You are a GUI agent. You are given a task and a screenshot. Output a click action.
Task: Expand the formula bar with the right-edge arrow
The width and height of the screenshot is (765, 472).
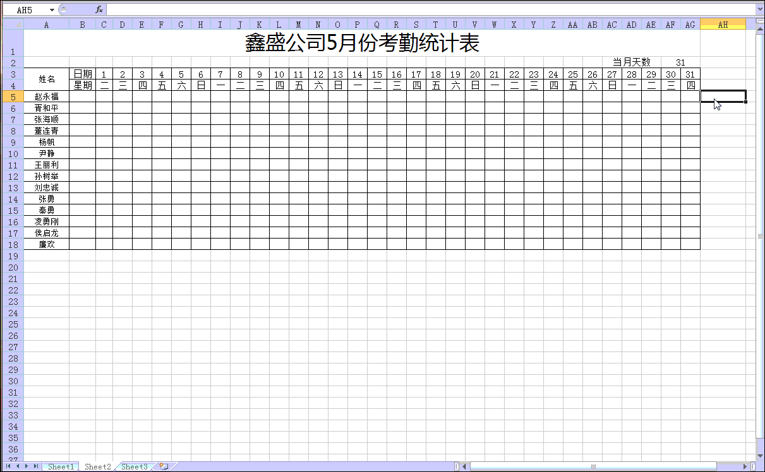click(x=759, y=9)
